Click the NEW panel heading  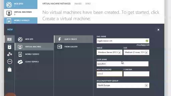pos(10,30)
